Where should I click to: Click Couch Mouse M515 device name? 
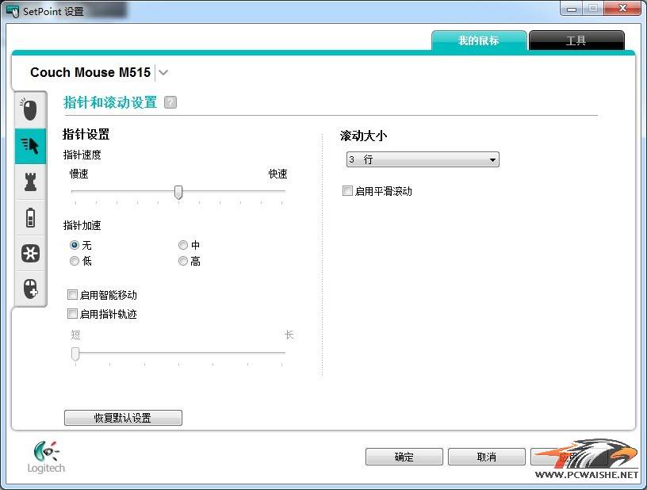coord(90,72)
